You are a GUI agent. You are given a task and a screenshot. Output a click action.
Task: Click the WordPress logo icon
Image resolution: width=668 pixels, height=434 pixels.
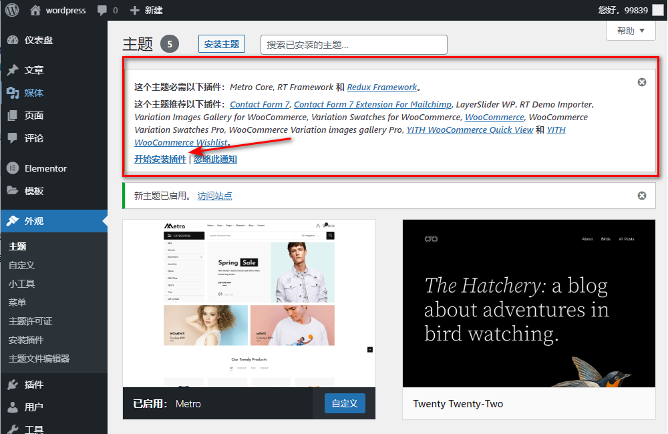coord(12,10)
